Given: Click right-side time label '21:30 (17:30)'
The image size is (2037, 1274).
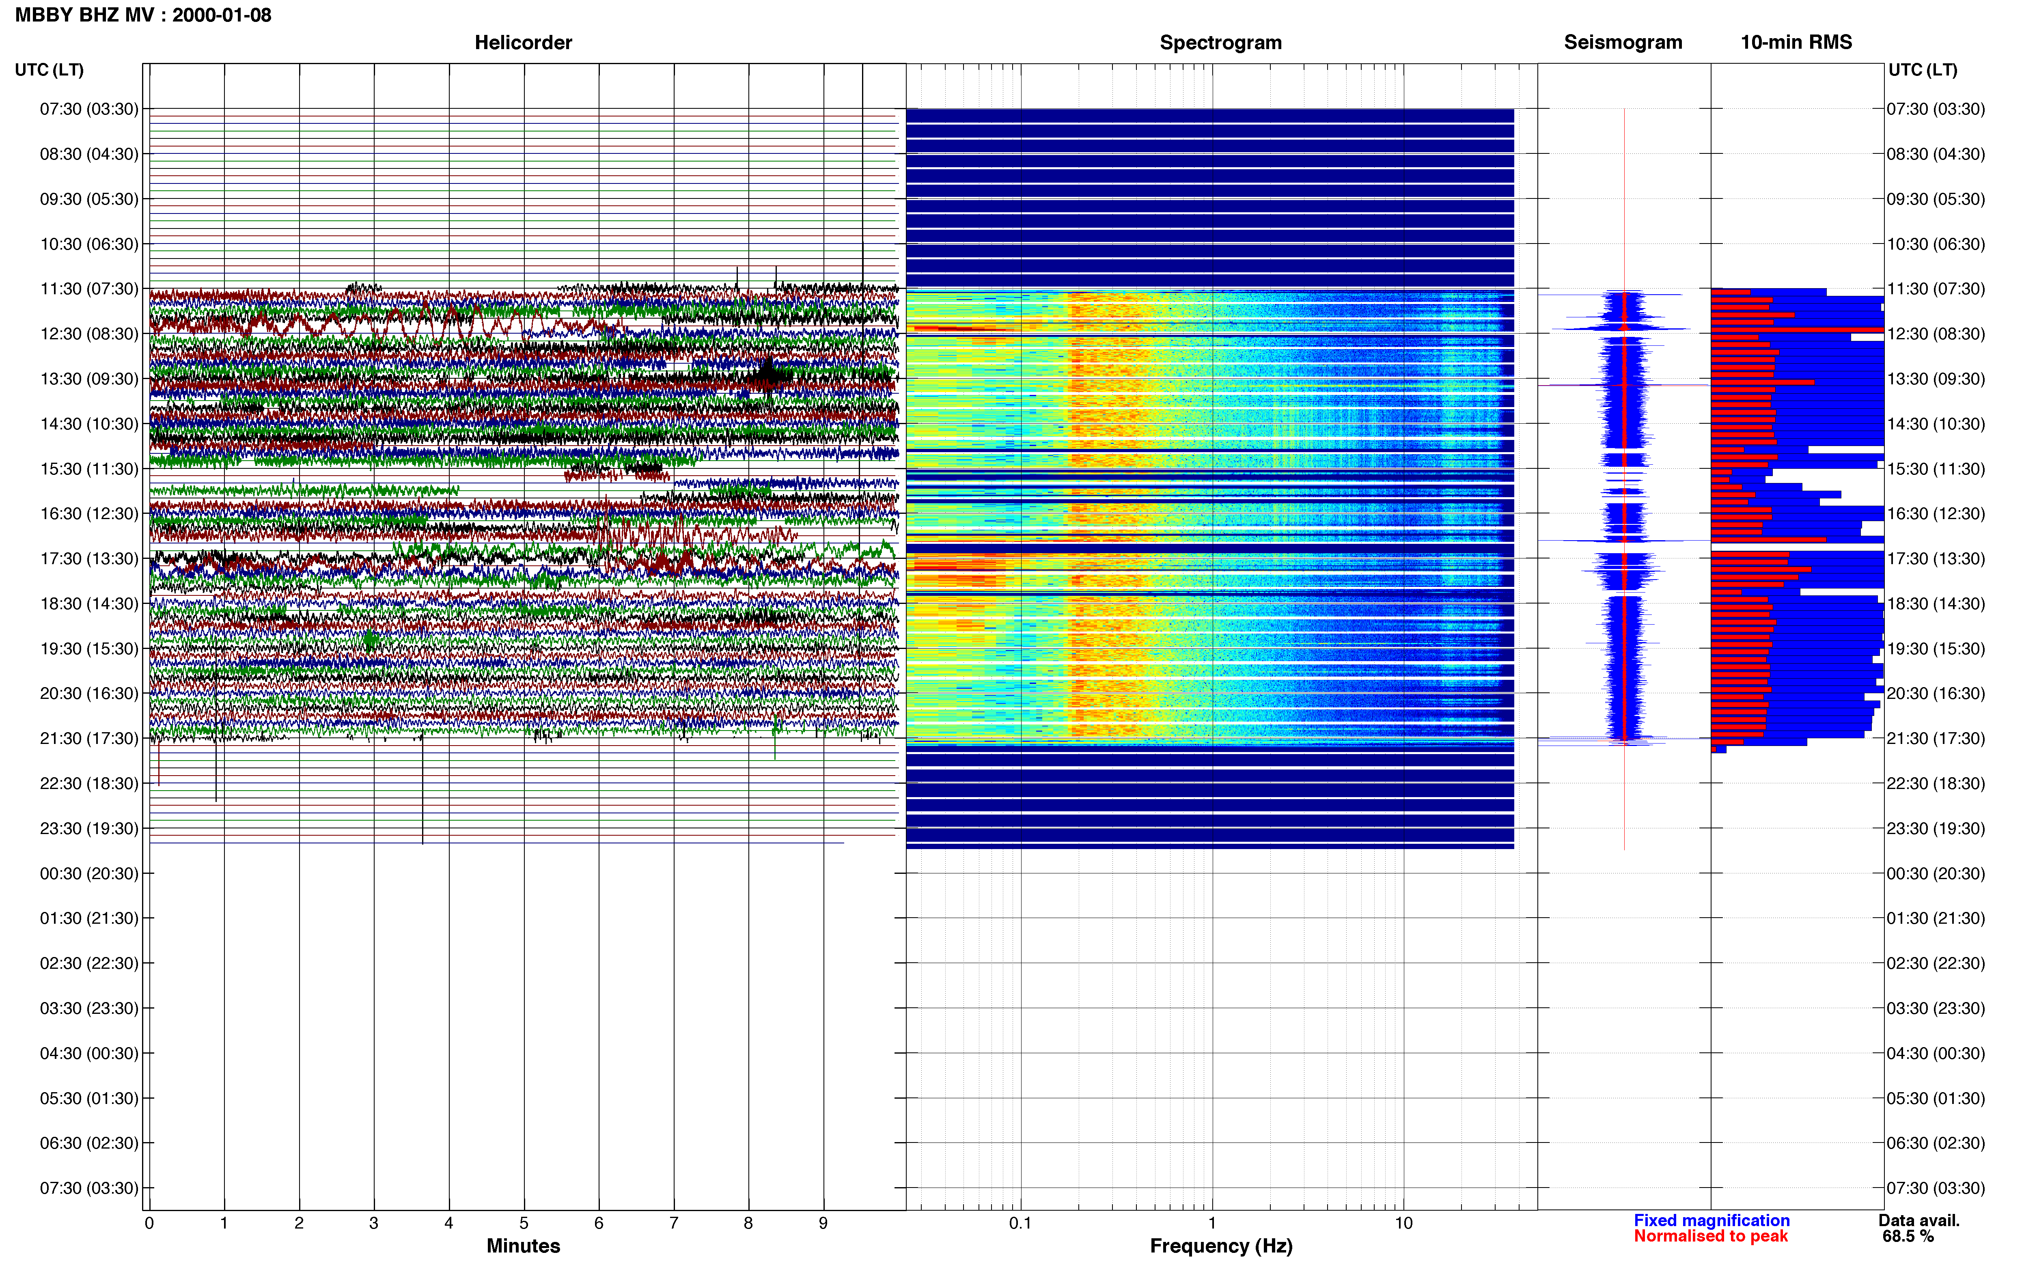Looking at the screenshot, I should click(x=1936, y=738).
